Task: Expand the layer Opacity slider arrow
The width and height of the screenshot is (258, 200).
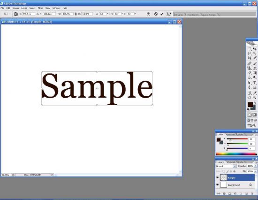Action: point(255,166)
